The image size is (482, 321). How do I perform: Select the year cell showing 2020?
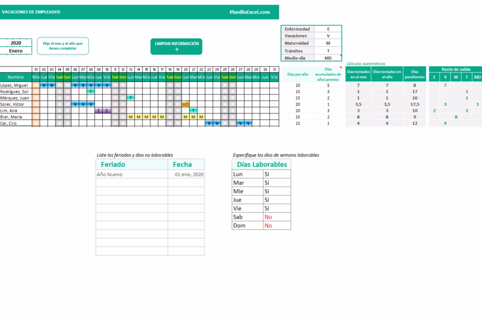(x=16, y=43)
